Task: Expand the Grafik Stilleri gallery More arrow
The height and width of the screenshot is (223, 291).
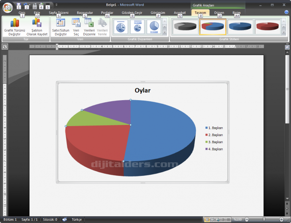Action: tap(284, 33)
